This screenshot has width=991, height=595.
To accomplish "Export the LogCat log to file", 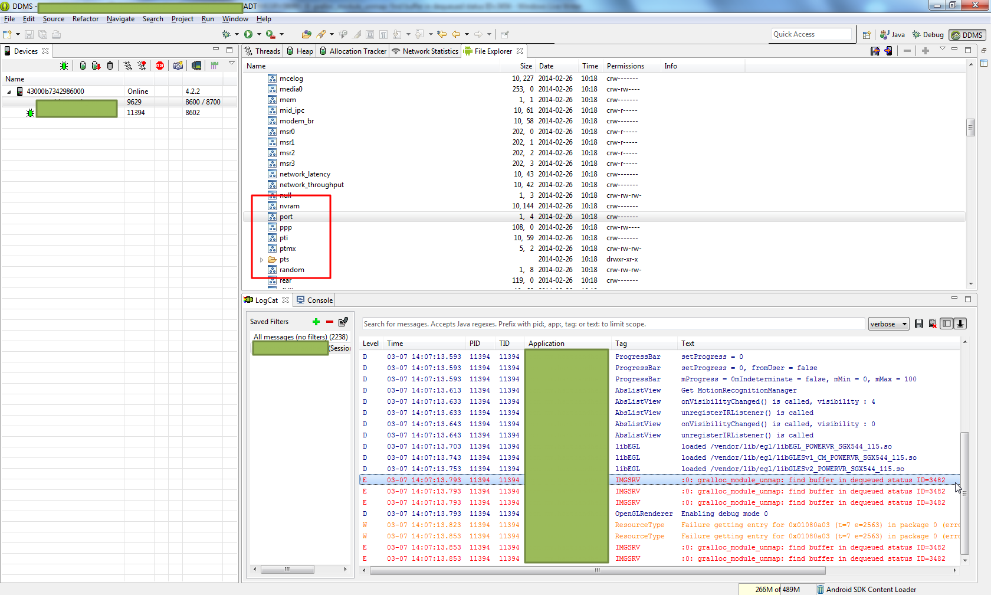I will coord(919,323).
